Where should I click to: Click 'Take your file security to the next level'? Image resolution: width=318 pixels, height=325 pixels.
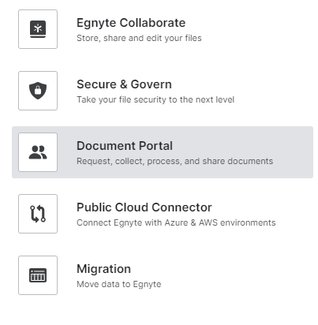tap(155, 99)
